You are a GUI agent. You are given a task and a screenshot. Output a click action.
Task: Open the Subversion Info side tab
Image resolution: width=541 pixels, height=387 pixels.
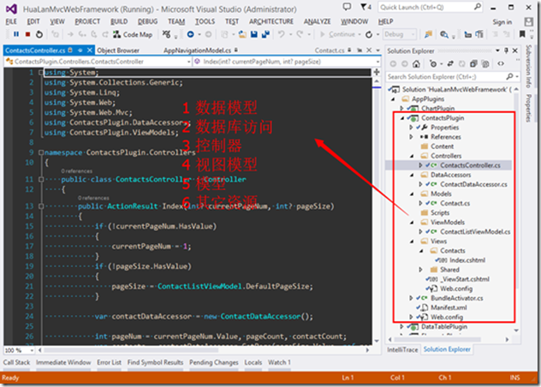click(528, 66)
